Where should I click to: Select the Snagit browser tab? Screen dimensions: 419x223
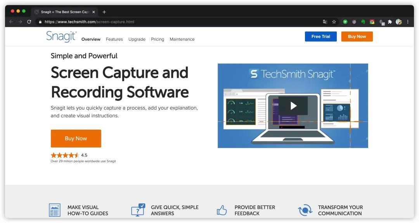[x=65, y=12]
